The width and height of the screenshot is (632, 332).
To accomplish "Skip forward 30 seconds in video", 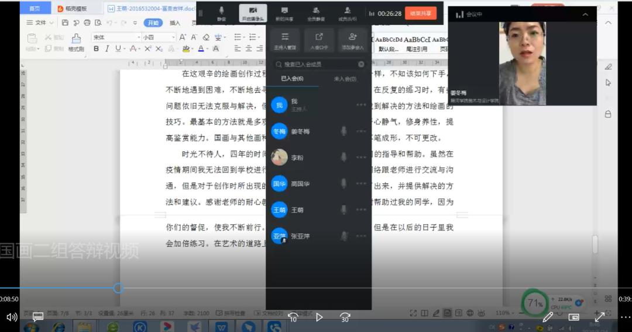I will tap(345, 317).
